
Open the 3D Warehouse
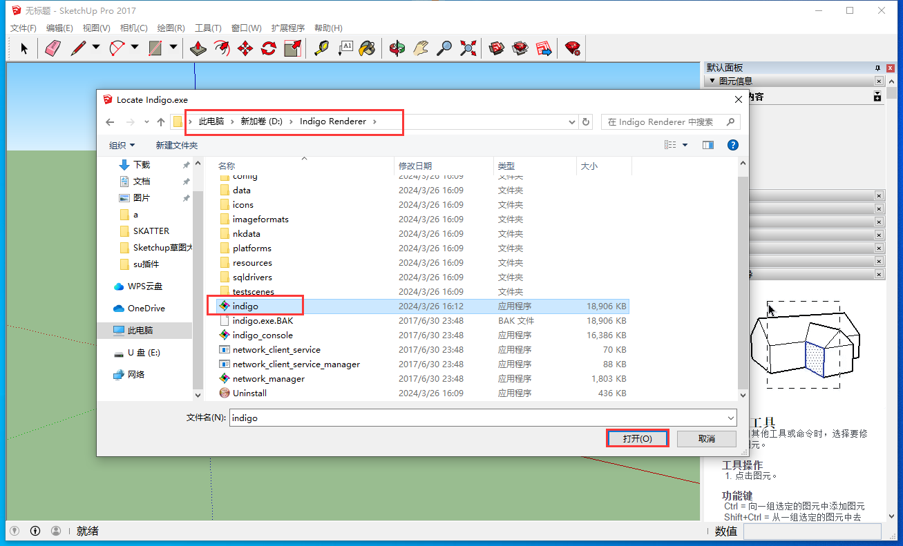497,48
